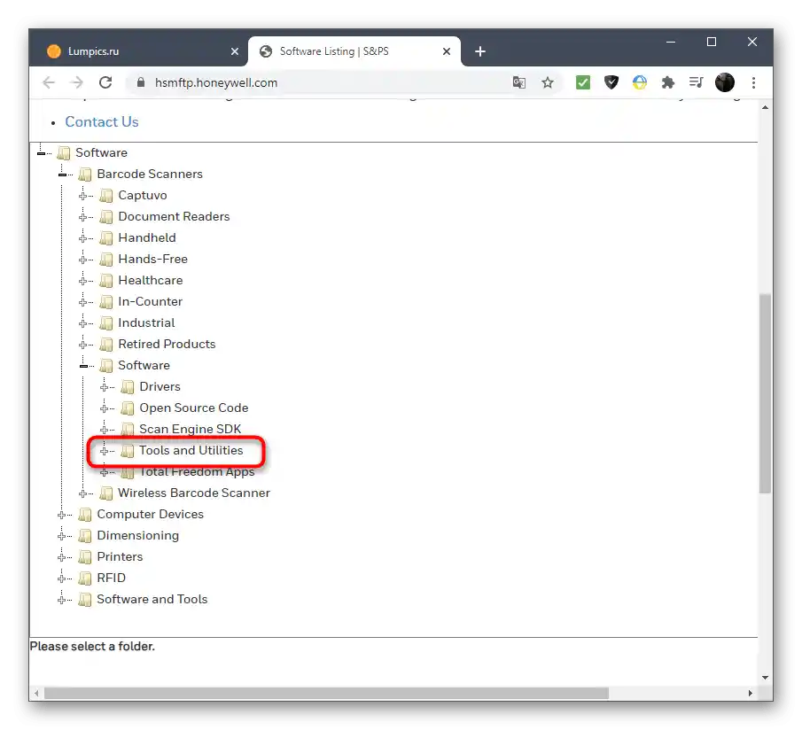Screen dimensions: 802x730
Task: Click the Healthcare folder icon
Action: tap(105, 281)
